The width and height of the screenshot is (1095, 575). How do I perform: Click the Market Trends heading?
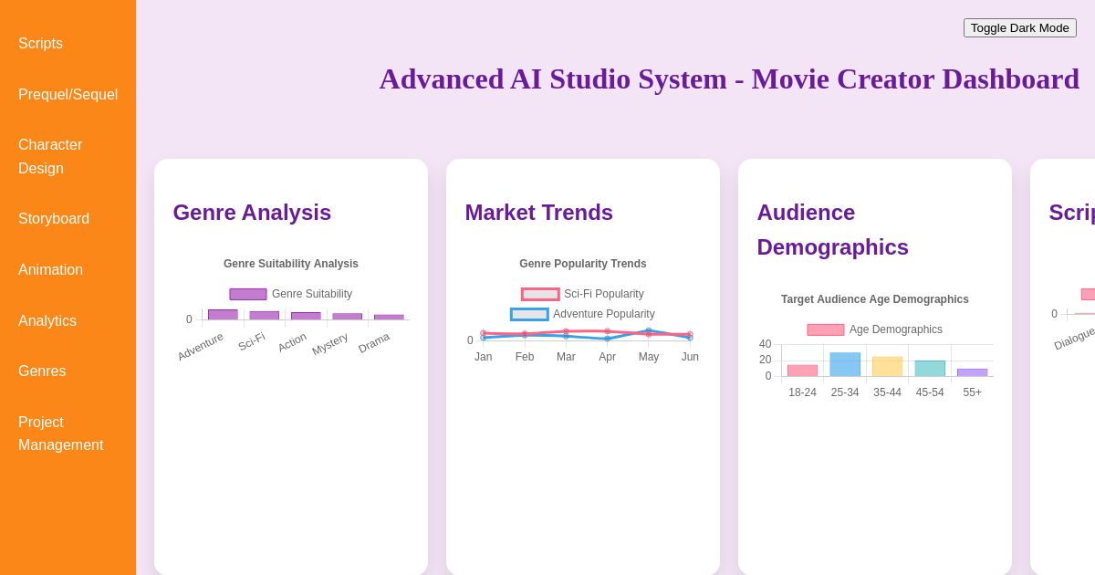click(x=538, y=213)
